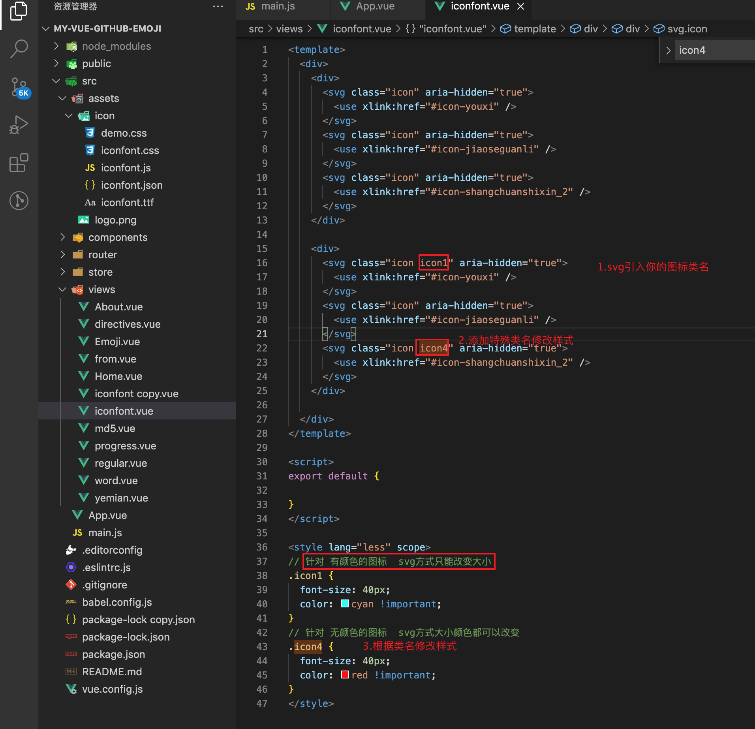Open the Search view icon
755x729 pixels.
click(19, 49)
